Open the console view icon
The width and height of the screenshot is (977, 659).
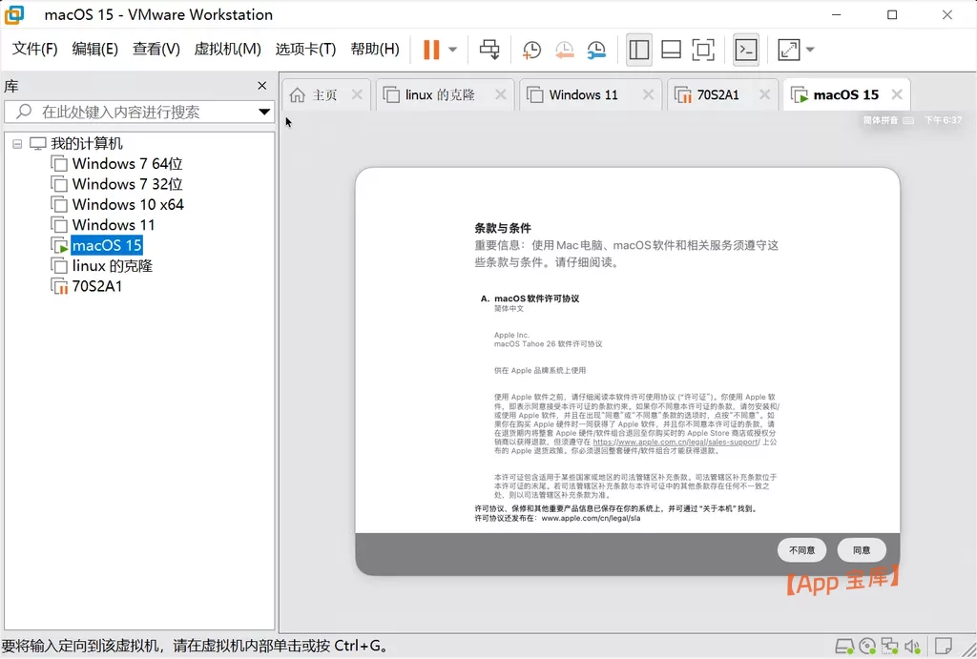(746, 50)
